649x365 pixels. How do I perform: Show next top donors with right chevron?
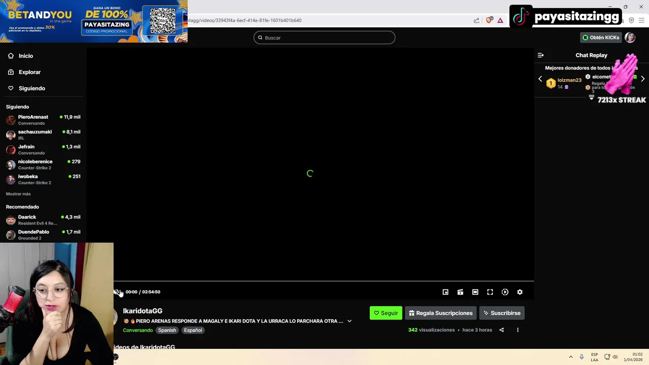tap(642, 79)
